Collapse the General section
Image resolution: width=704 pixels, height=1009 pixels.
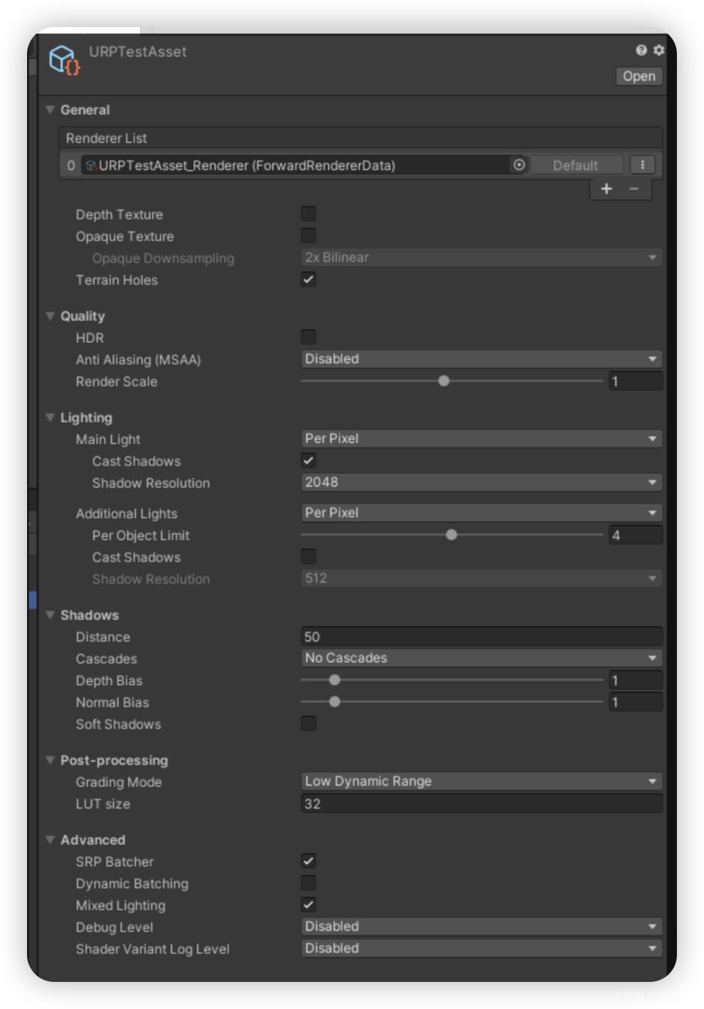pyautogui.click(x=50, y=110)
